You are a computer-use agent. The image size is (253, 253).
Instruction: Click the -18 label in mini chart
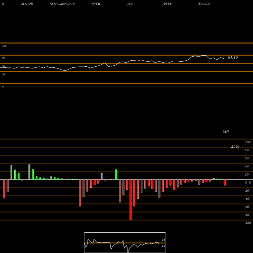click(163, 240)
